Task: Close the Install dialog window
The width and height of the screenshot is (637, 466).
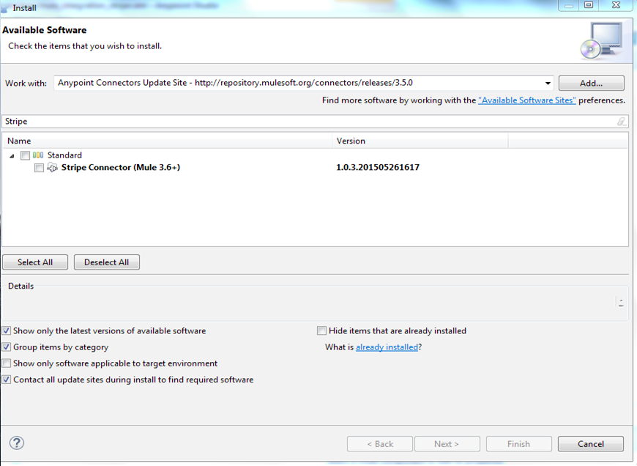Action: pos(616,5)
